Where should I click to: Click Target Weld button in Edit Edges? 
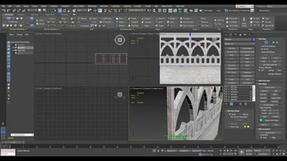276,98
